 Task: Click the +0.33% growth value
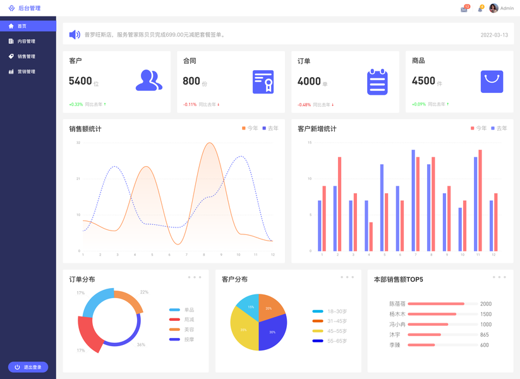click(76, 104)
